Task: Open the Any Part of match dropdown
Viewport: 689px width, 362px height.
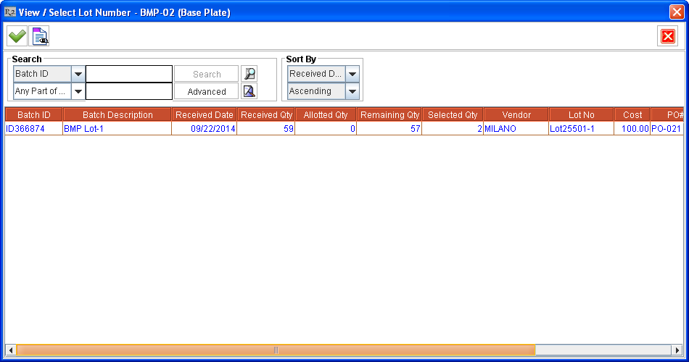Action: (78, 91)
